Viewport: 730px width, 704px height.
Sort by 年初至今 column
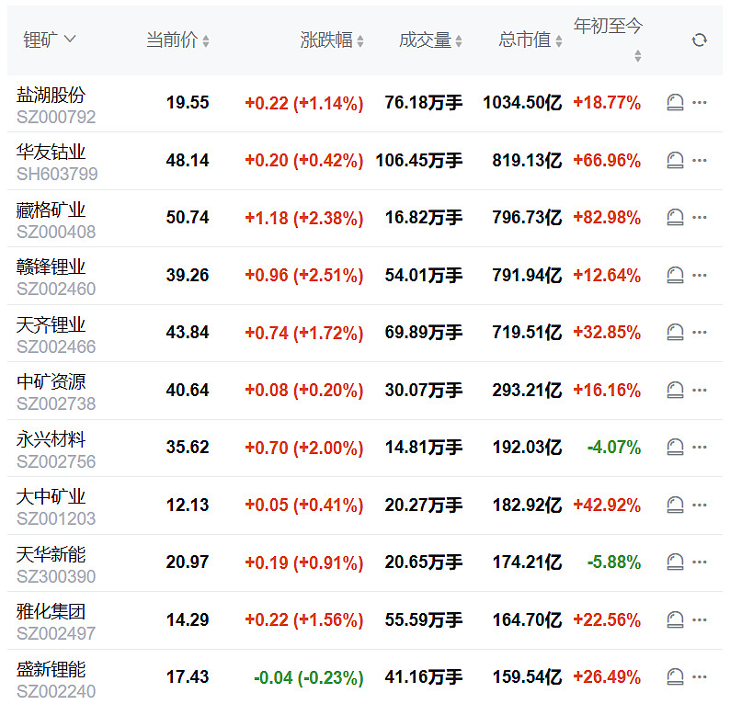pyautogui.click(x=608, y=40)
